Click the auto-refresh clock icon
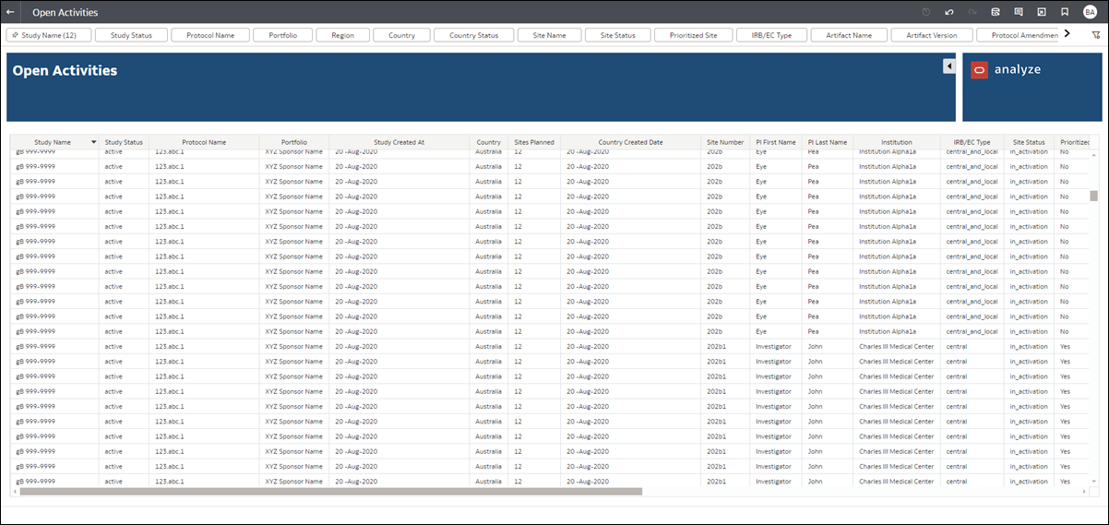Screen dimensions: 1109x525 (926, 12)
